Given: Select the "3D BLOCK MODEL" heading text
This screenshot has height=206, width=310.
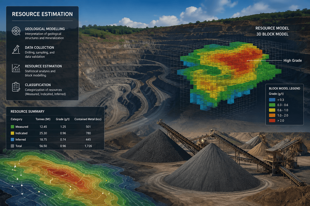Looking at the screenshot, I should (272, 34).
